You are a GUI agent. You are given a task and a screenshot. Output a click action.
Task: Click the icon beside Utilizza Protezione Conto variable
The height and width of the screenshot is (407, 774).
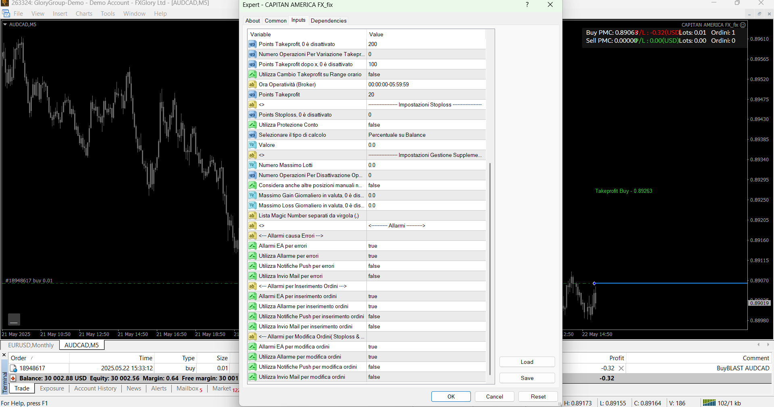pyautogui.click(x=252, y=125)
